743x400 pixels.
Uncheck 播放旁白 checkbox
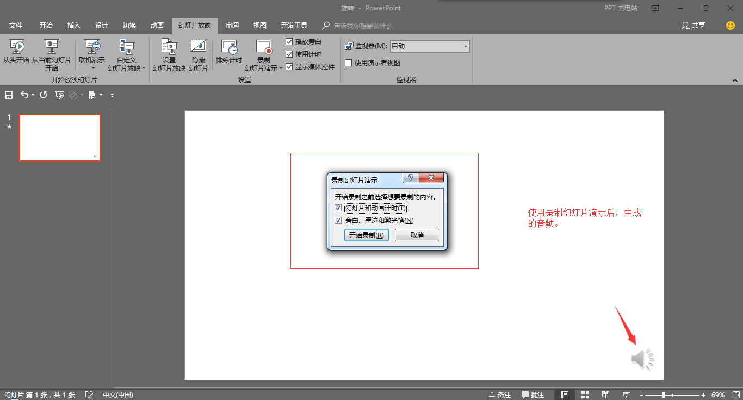289,42
